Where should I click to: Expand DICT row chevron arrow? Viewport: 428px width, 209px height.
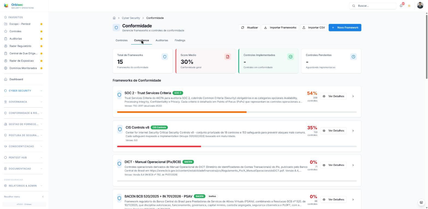click(353, 165)
